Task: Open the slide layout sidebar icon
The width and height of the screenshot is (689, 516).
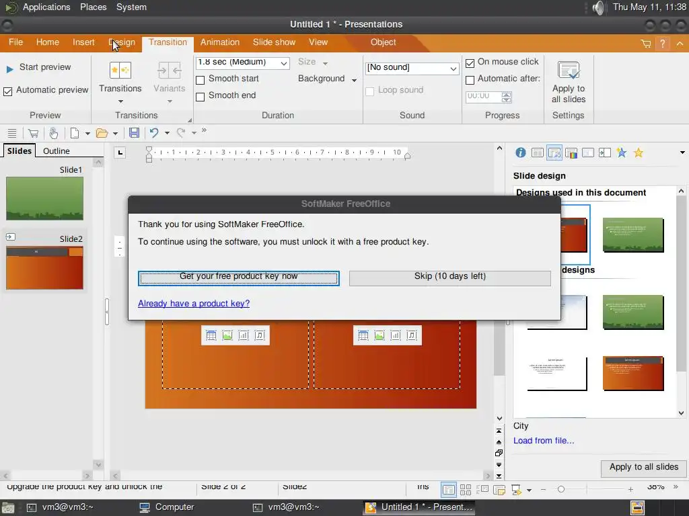Action: click(x=538, y=153)
